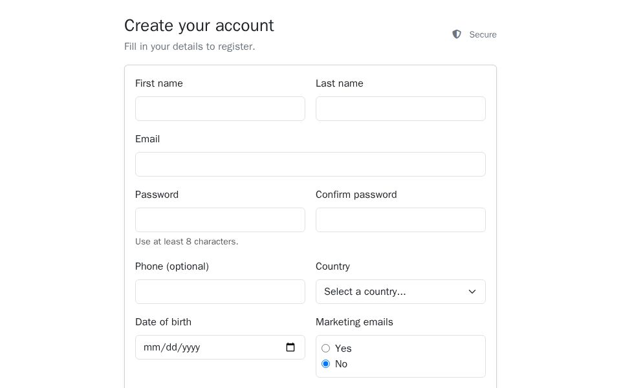621x388 pixels.
Task: Open the calendar icon in Date of birth
Action: tap(290, 347)
